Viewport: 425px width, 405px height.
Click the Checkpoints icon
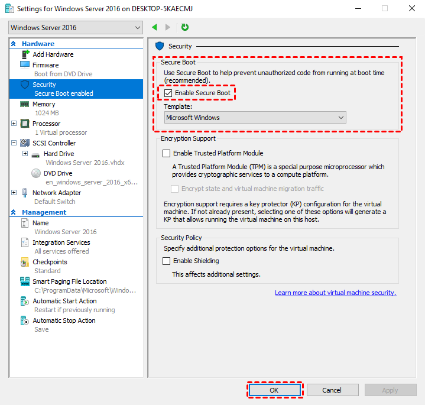click(x=25, y=262)
